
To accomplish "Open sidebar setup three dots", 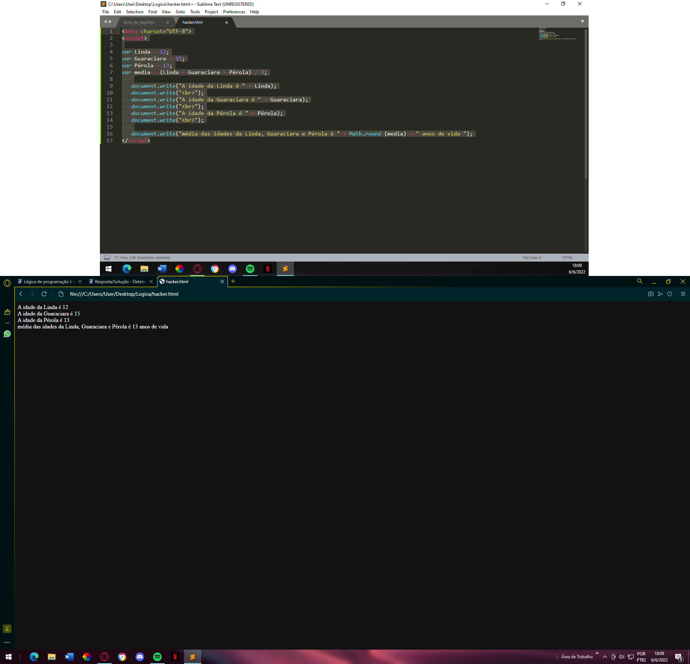I will coord(7,642).
